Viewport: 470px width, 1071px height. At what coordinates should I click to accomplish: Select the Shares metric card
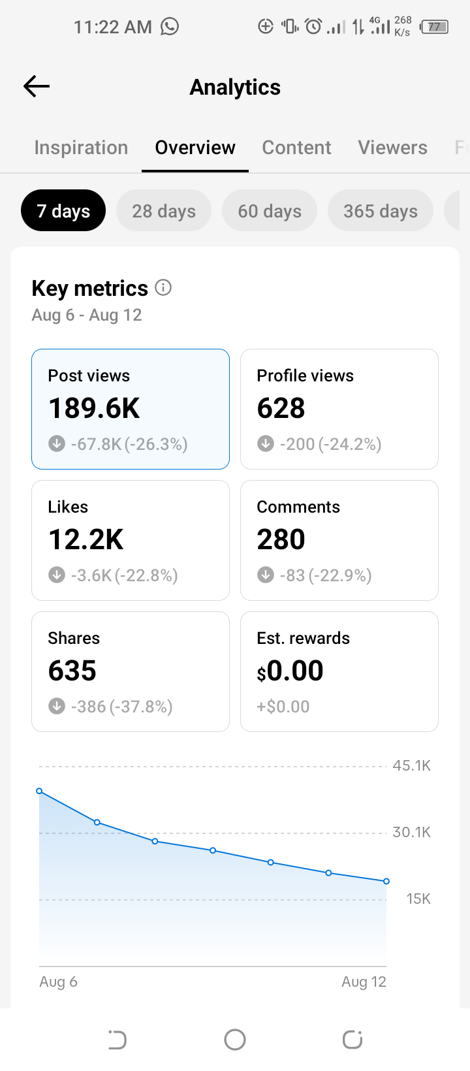131,671
